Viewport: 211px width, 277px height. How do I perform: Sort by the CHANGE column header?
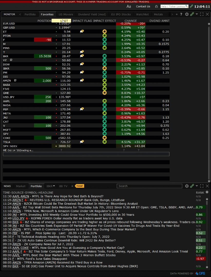tap(131, 21)
